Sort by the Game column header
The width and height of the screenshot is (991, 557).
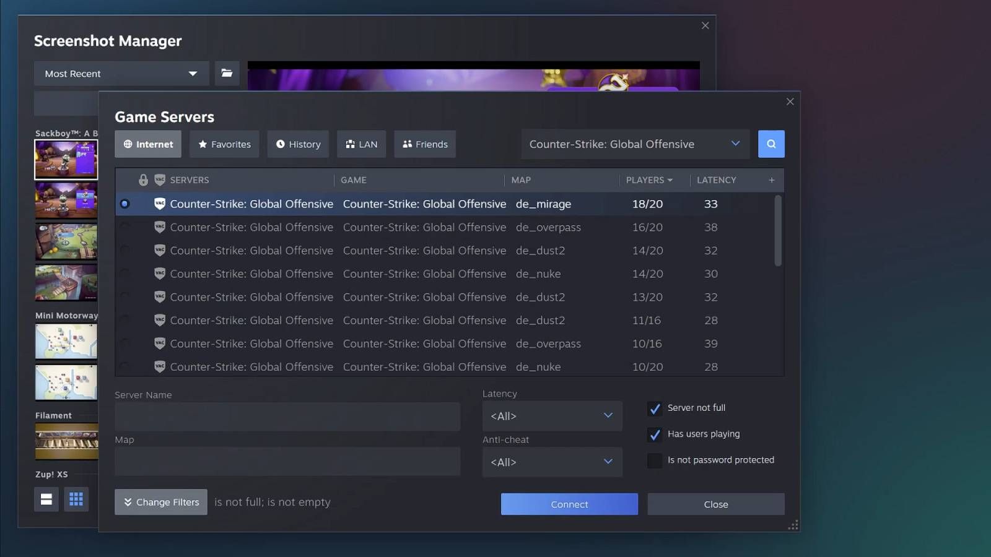click(x=353, y=180)
